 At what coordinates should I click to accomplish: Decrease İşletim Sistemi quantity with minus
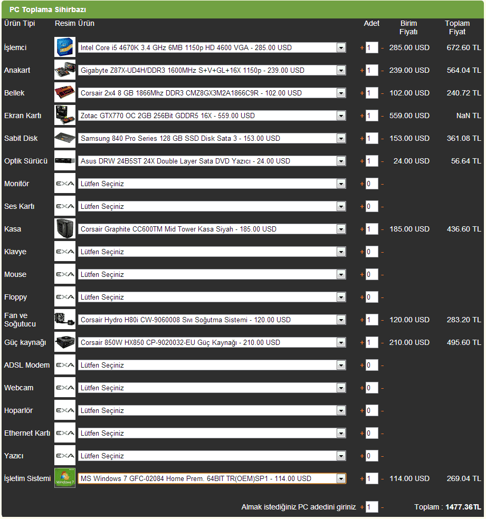pos(383,478)
